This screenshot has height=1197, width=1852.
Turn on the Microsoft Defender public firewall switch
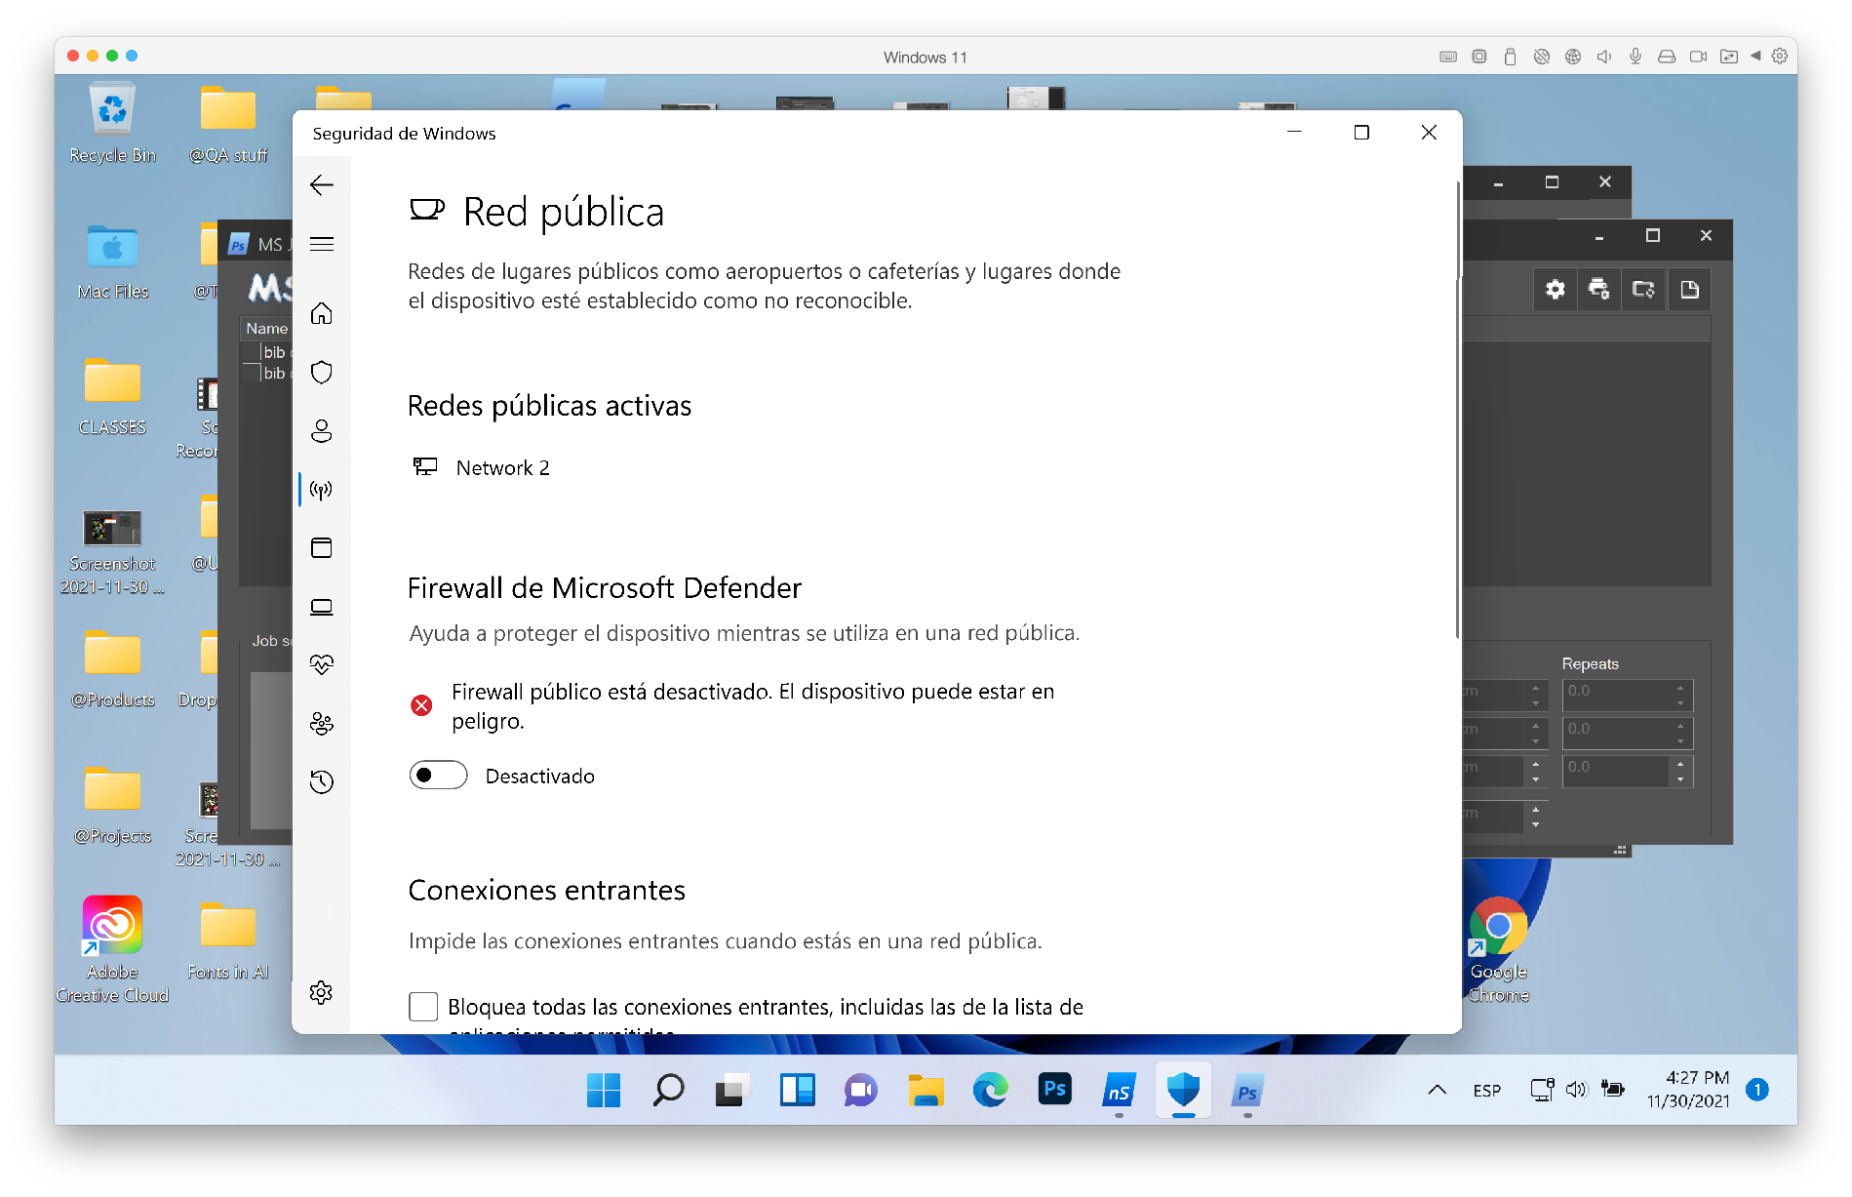coord(438,776)
